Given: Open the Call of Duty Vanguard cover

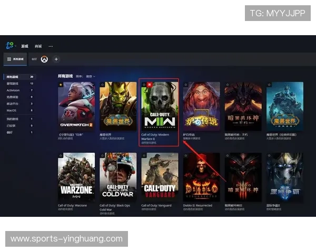Looking at the screenshot, I should click(160, 177).
